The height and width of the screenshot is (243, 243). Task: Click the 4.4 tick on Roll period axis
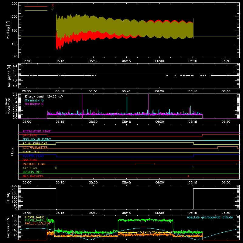(x=15, y=66)
